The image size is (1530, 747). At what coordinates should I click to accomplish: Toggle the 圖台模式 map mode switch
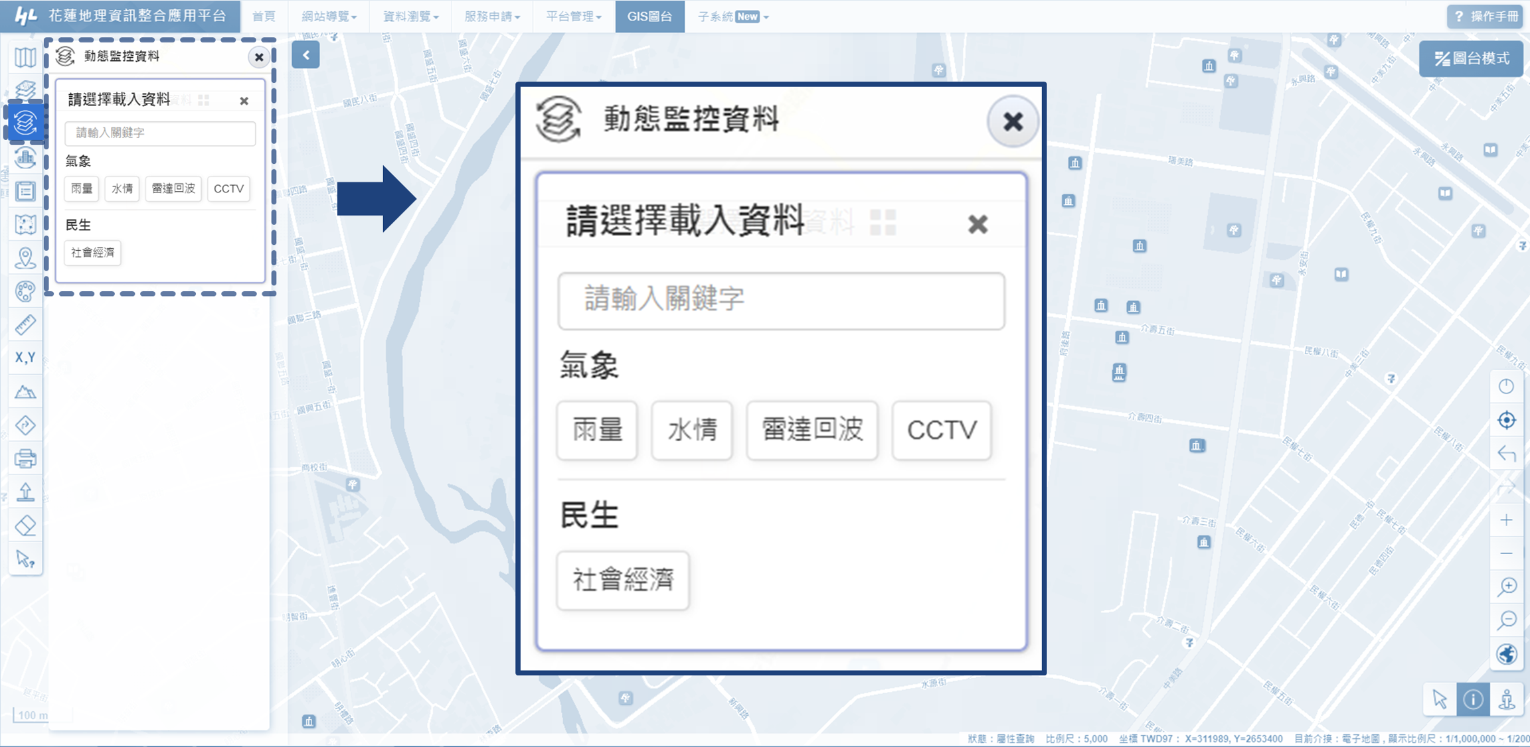coord(1472,59)
